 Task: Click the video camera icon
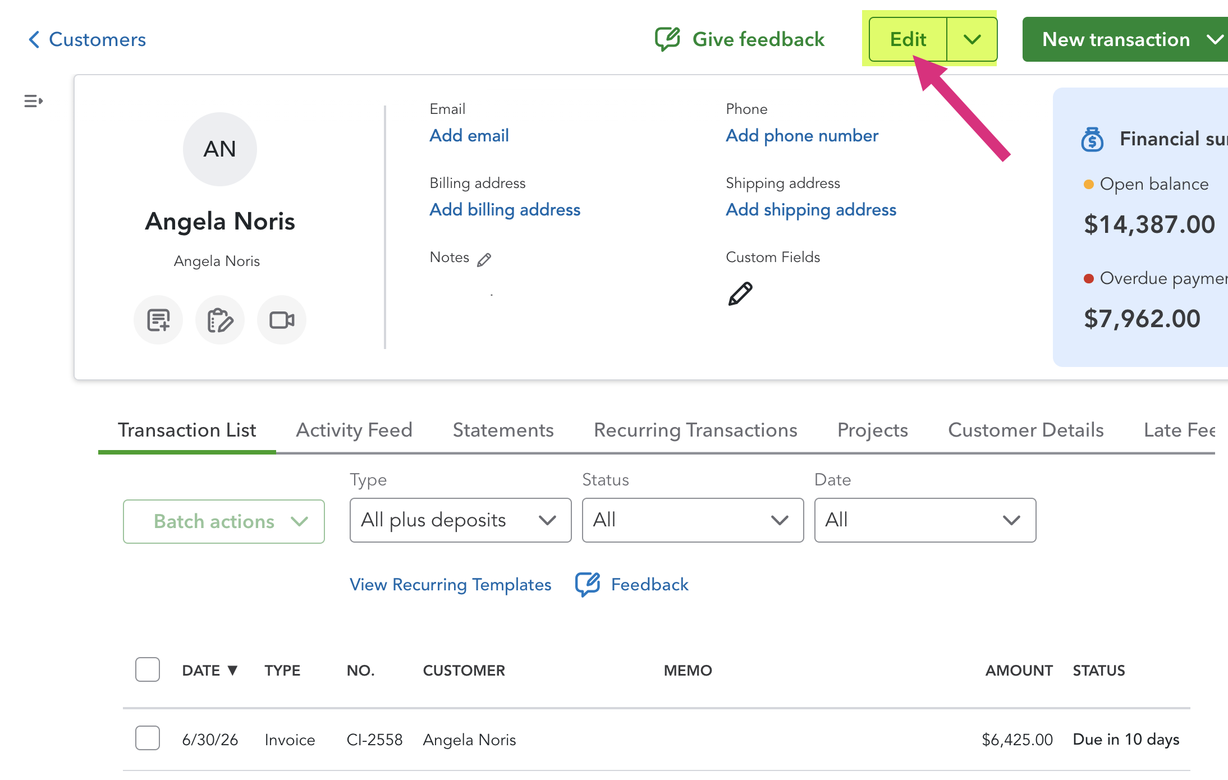pos(282,320)
